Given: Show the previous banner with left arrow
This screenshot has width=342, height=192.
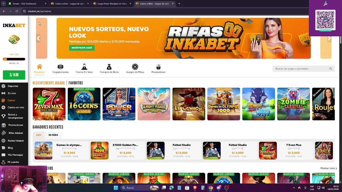Looking at the screenshot, I should pyautogui.click(x=38, y=38).
